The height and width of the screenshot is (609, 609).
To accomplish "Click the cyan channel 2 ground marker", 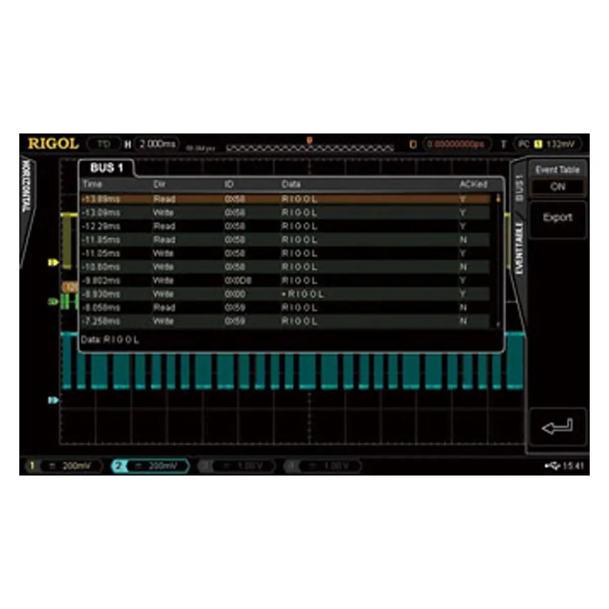I will [x=53, y=400].
